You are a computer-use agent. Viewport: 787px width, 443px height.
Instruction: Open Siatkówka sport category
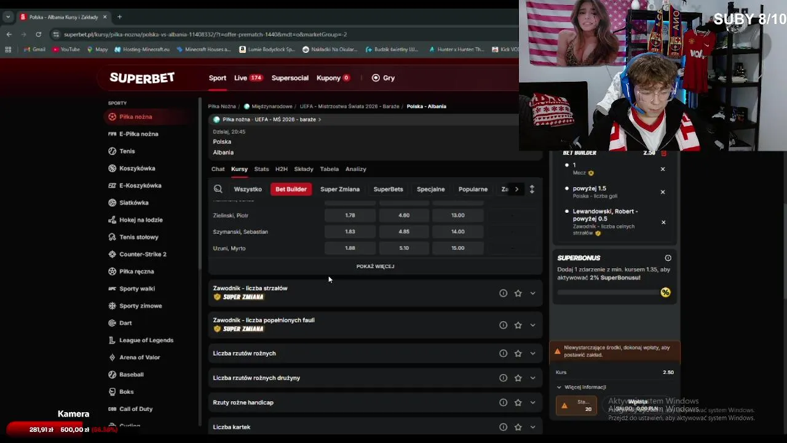[x=128, y=202]
